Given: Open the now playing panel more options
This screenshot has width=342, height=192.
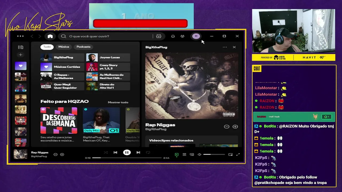Looking at the screenshot, I should coord(225,47).
